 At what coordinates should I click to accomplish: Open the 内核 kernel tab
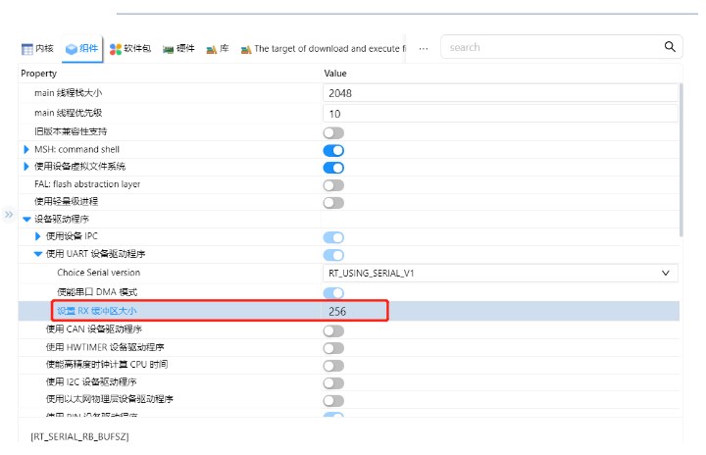click(37, 48)
